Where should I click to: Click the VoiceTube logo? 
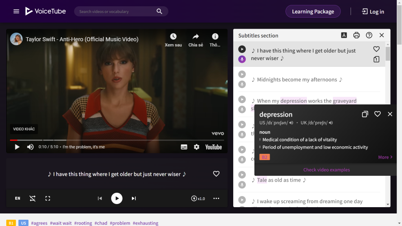pos(46,11)
